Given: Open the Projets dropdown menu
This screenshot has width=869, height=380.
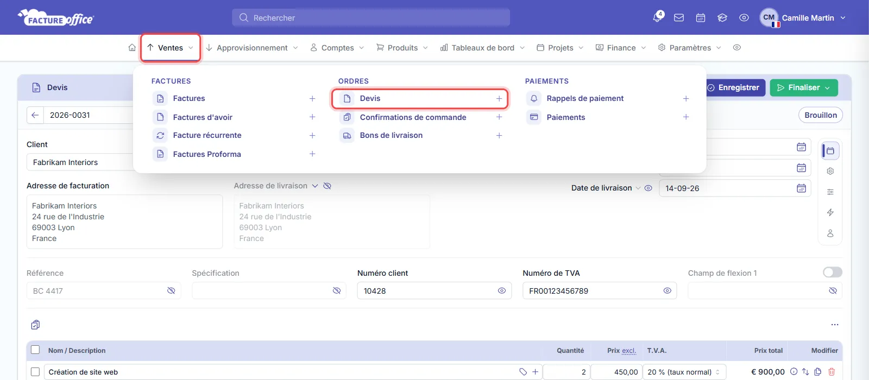Looking at the screenshot, I should pos(561,48).
